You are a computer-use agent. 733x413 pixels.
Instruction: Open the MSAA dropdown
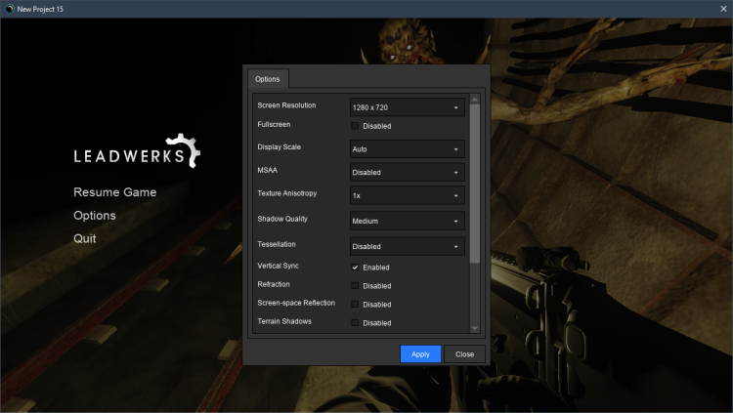coord(407,173)
